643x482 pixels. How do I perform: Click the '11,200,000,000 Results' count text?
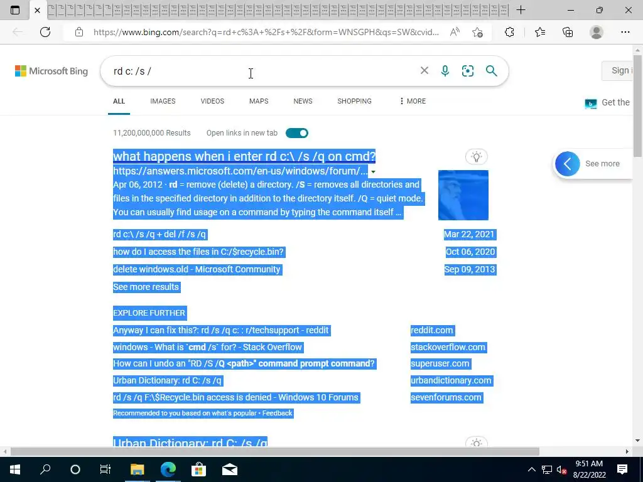point(152,133)
